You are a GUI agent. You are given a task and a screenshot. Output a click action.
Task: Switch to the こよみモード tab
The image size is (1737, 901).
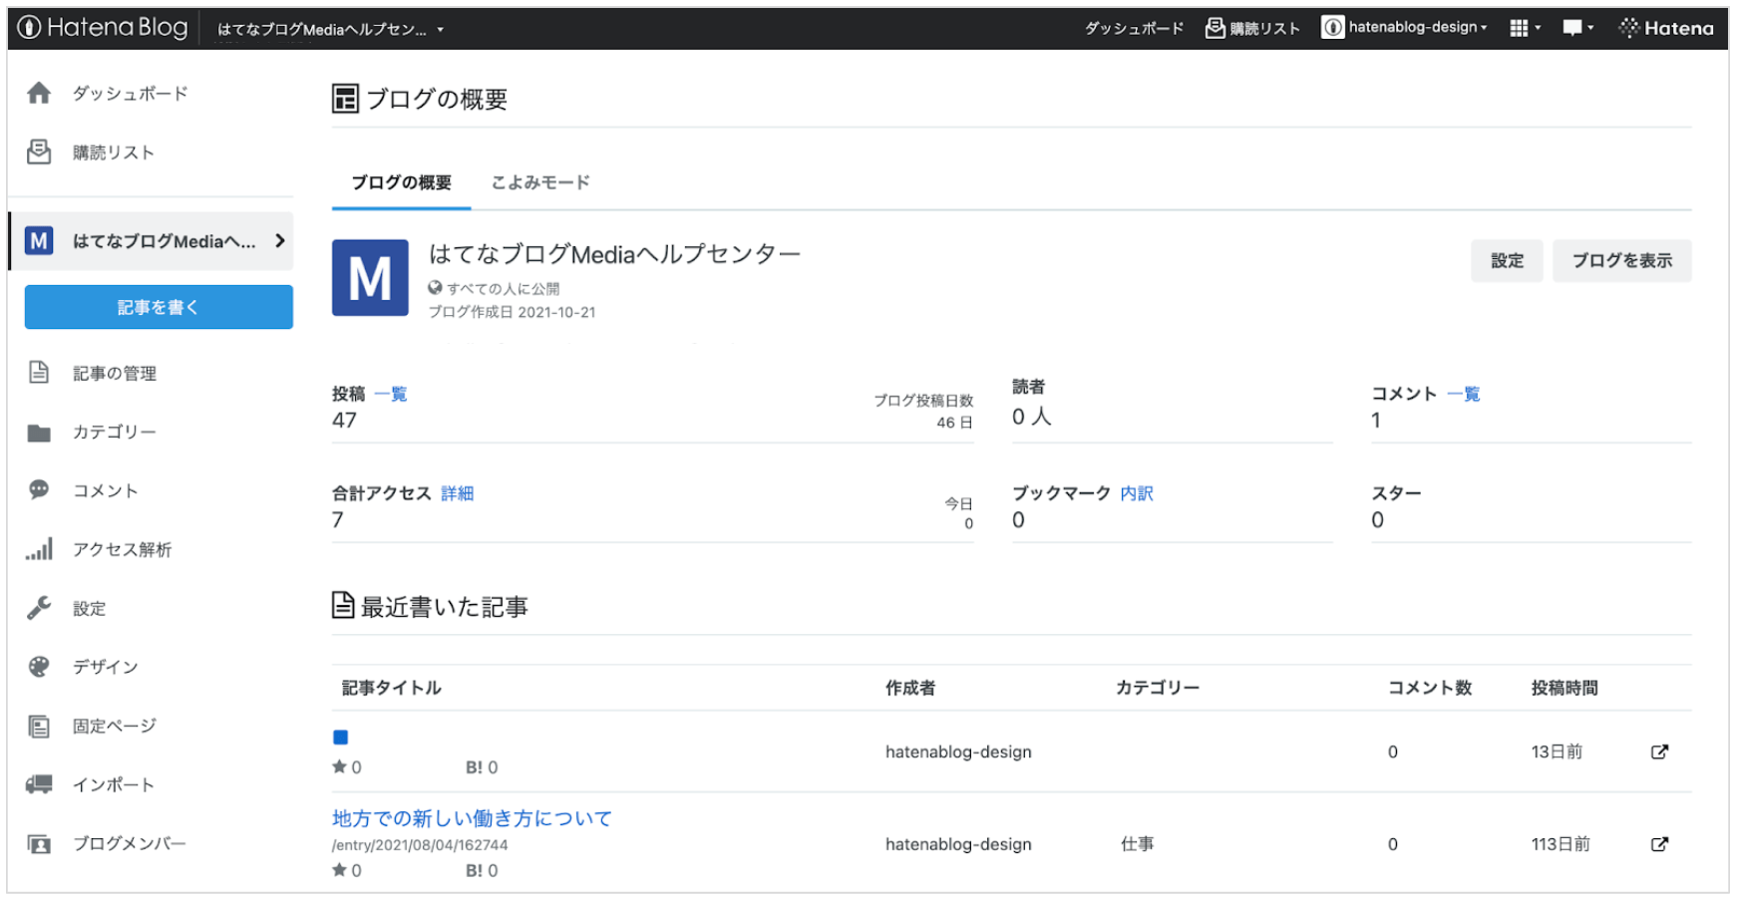tap(539, 182)
